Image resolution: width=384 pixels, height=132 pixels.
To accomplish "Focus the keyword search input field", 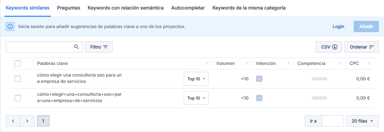I will click(x=44, y=47).
